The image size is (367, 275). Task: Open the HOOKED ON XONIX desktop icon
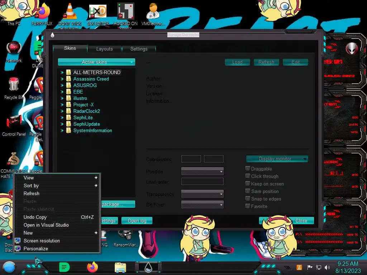125,11
